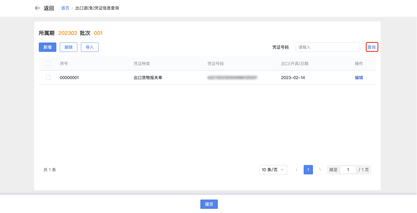Expand the 10 条/页 page size dropdown
This screenshot has width=417, height=213.
pyautogui.click(x=273, y=170)
